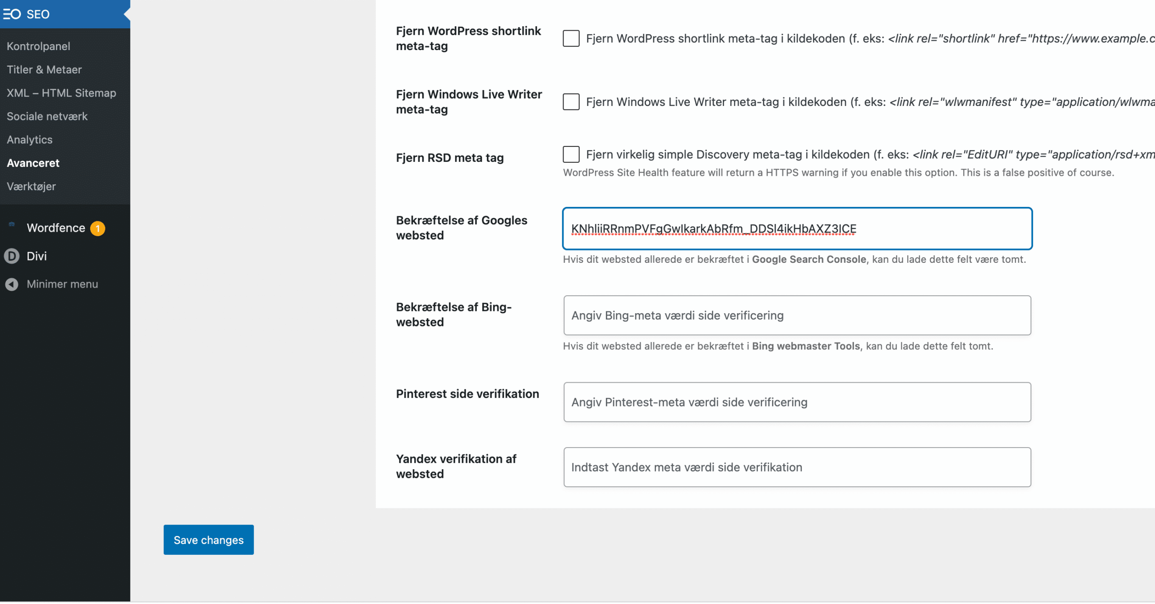
Task: Click the Divi logo icon
Action: pos(12,256)
